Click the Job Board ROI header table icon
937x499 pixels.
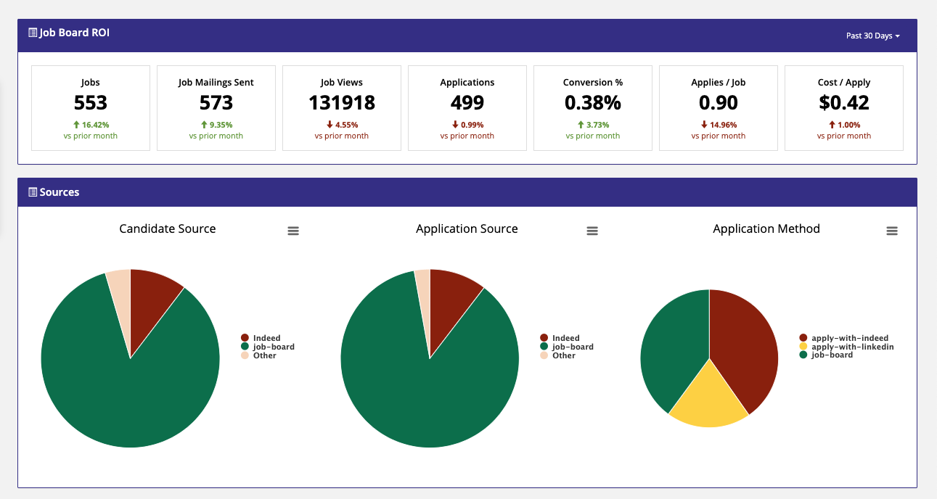click(33, 33)
